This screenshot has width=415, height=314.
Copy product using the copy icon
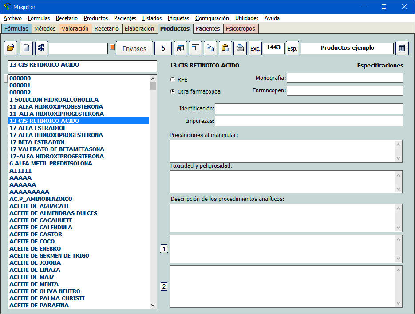pyautogui.click(x=210, y=48)
